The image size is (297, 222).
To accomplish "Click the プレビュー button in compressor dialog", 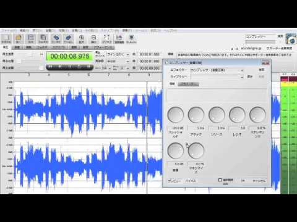I will [174, 181].
